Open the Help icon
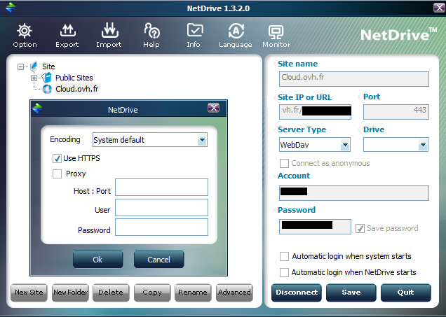 151,30
